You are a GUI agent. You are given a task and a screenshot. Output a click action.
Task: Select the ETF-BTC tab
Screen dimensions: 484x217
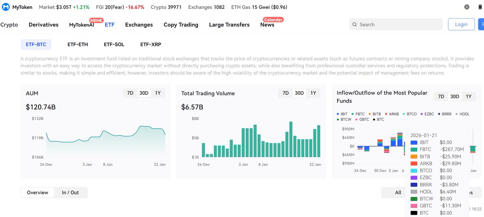pyautogui.click(x=36, y=44)
